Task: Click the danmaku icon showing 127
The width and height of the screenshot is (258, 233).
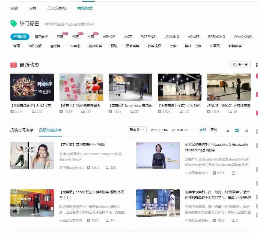Action: [181, 112]
